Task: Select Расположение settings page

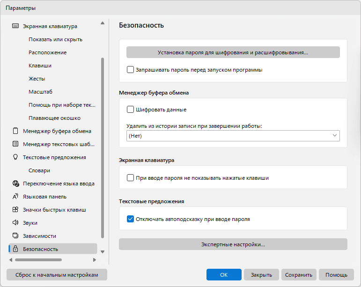Action: click(x=47, y=52)
